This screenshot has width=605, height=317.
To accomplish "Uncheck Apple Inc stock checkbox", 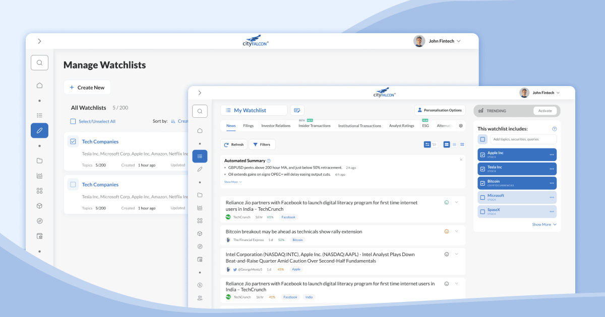I will coord(482,154).
